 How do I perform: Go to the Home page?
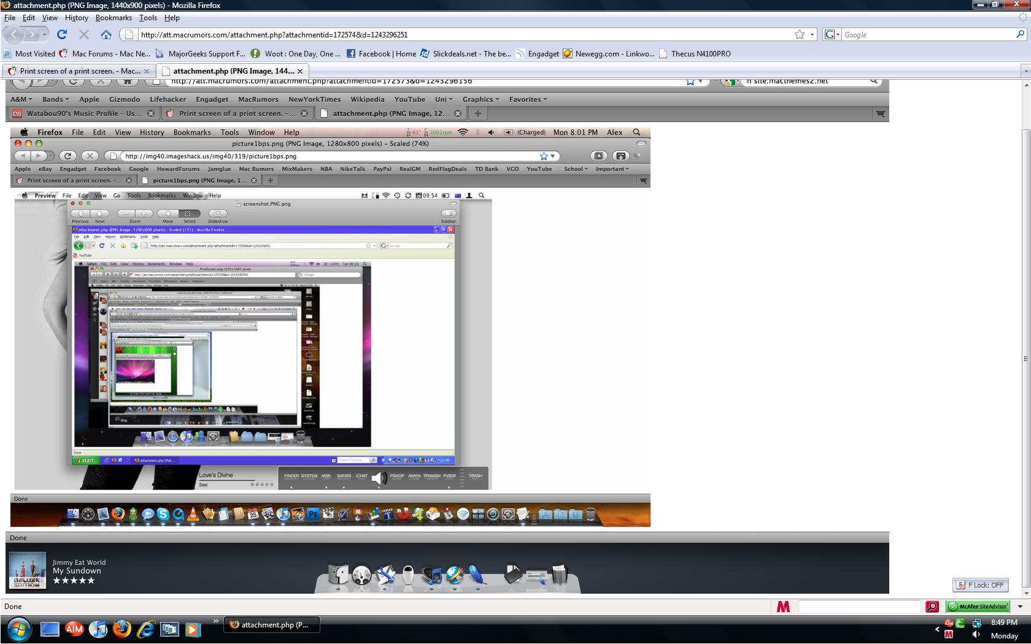pos(106,34)
